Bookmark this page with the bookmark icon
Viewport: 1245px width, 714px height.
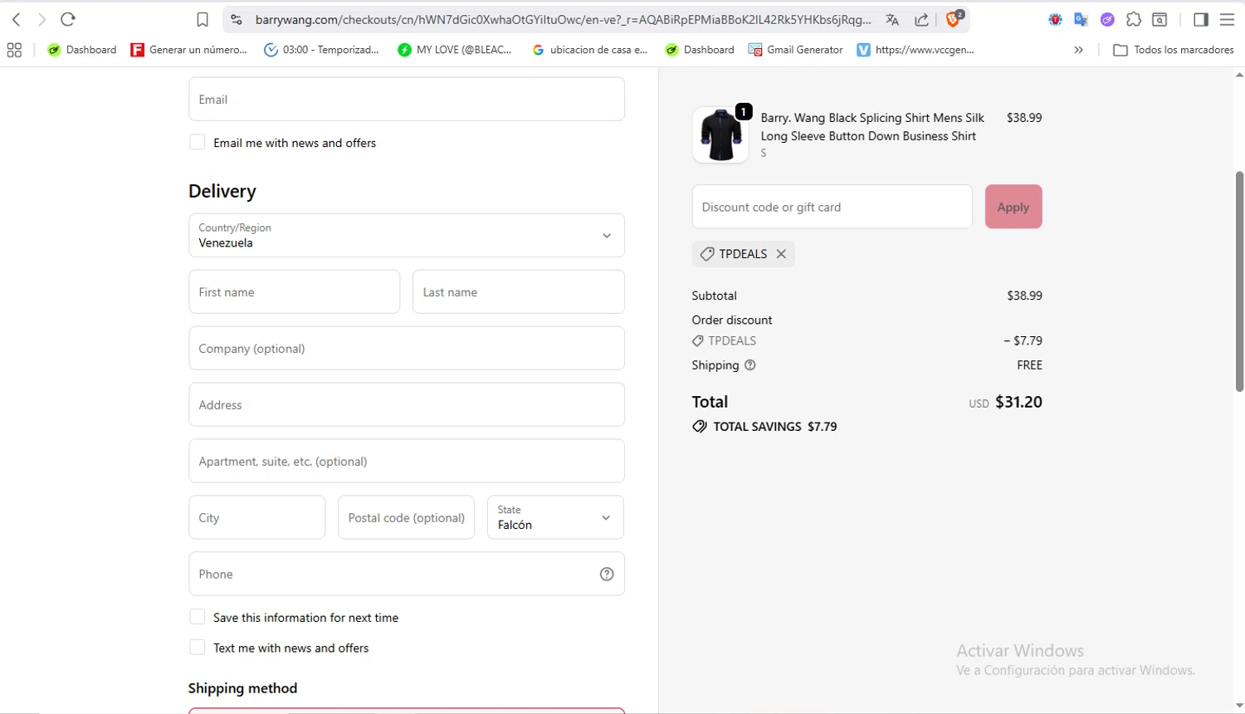click(203, 20)
